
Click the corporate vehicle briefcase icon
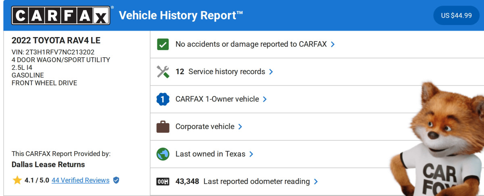click(x=163, y=127)
